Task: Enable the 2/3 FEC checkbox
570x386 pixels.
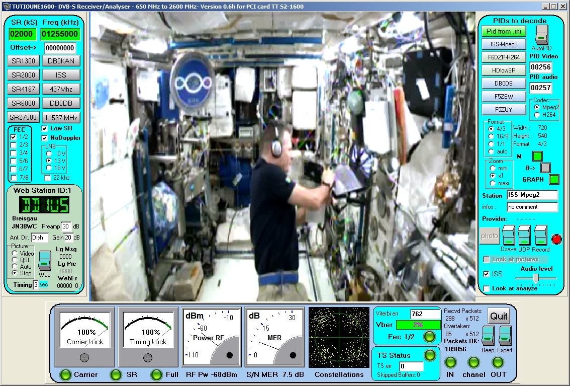Action: click(x=14, y=145)
